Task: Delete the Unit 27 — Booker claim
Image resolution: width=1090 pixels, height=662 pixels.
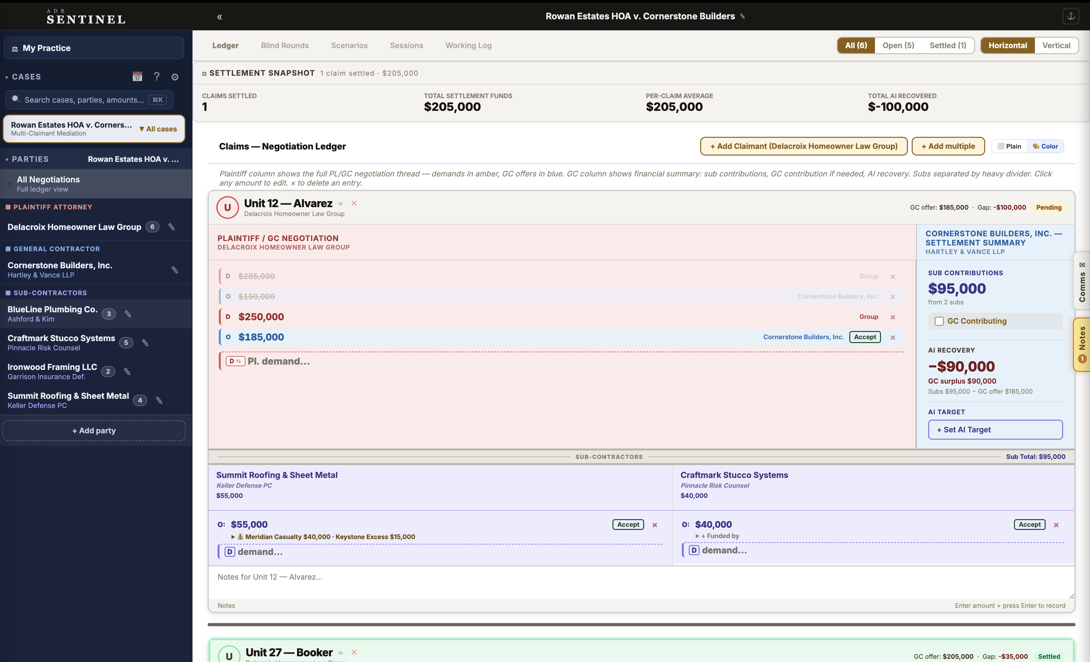Action: click(x=354, y=652)
